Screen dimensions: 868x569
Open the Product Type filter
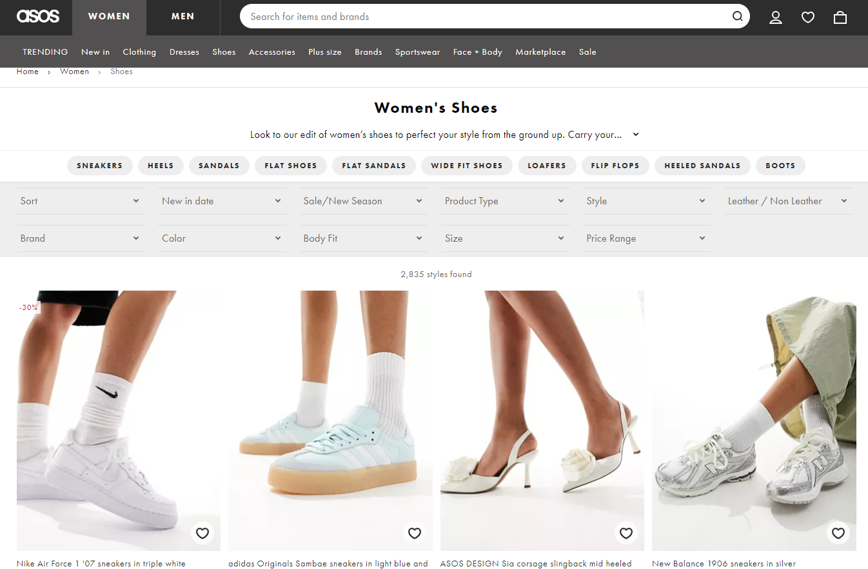tap(505, 201)
